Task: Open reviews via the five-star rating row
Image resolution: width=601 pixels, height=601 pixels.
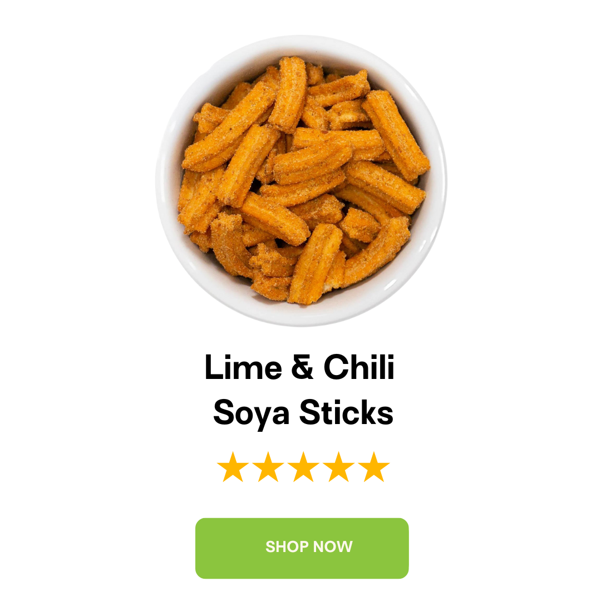Action: [303, 466]
